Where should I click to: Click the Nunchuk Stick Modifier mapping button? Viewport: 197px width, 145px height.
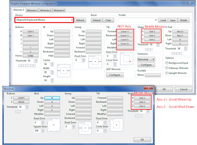coord(52,114)
